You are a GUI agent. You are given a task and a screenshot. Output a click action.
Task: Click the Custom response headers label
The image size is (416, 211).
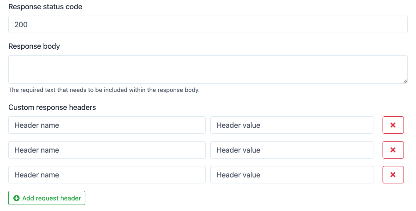pos(52,107)
